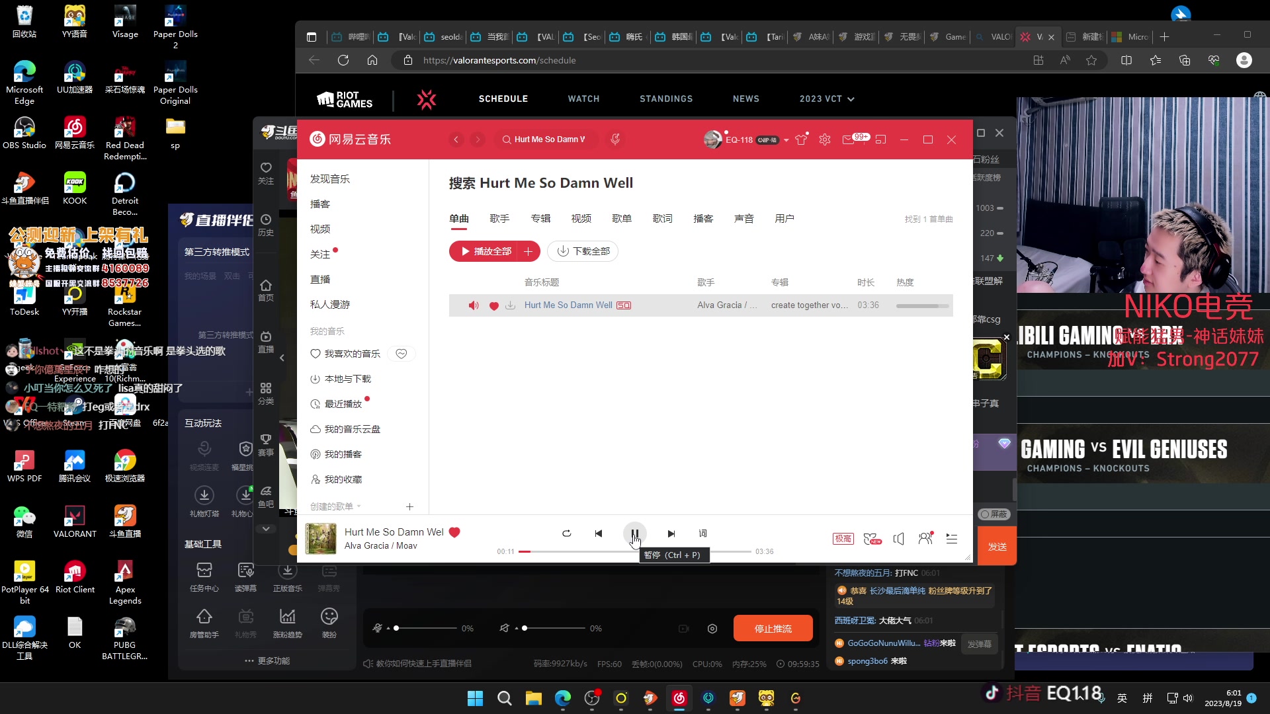
Task: Open the lyrics view button
Action: [702, 534]
